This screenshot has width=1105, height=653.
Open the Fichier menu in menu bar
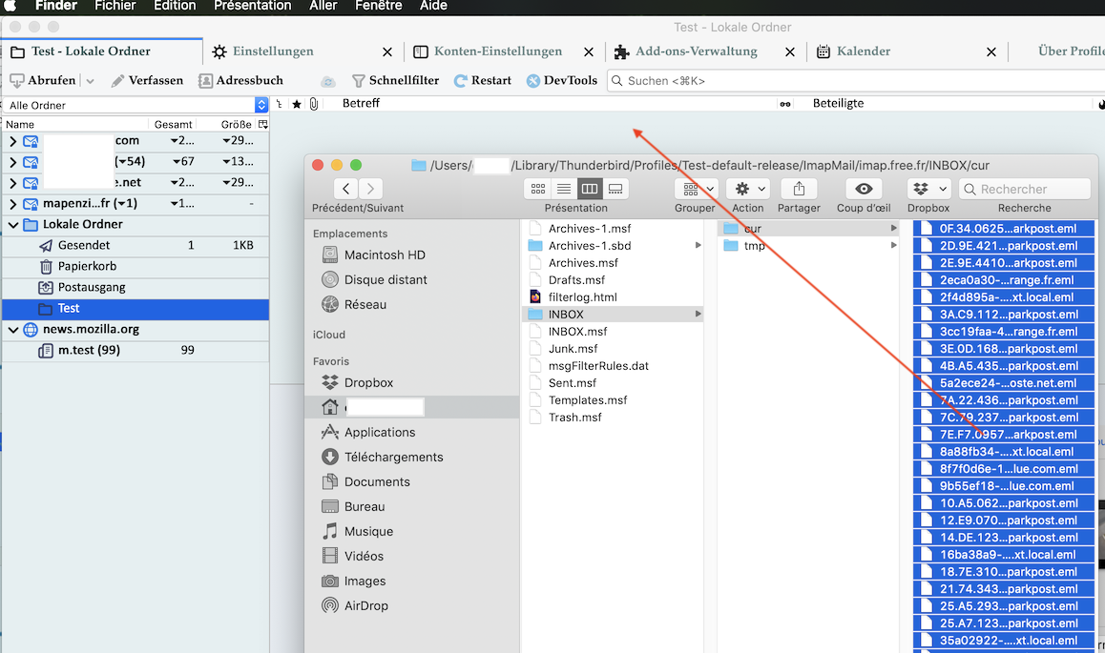point(115,6)
